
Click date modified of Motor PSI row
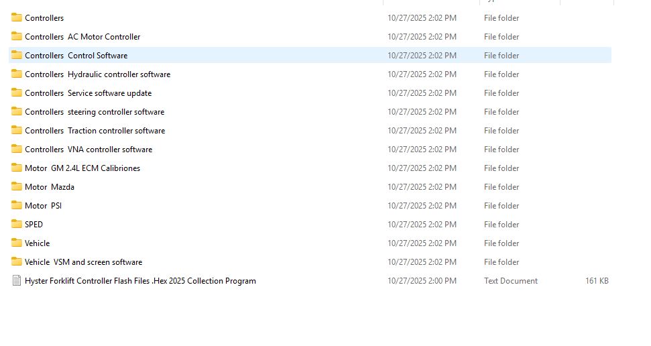click(422, 206)
